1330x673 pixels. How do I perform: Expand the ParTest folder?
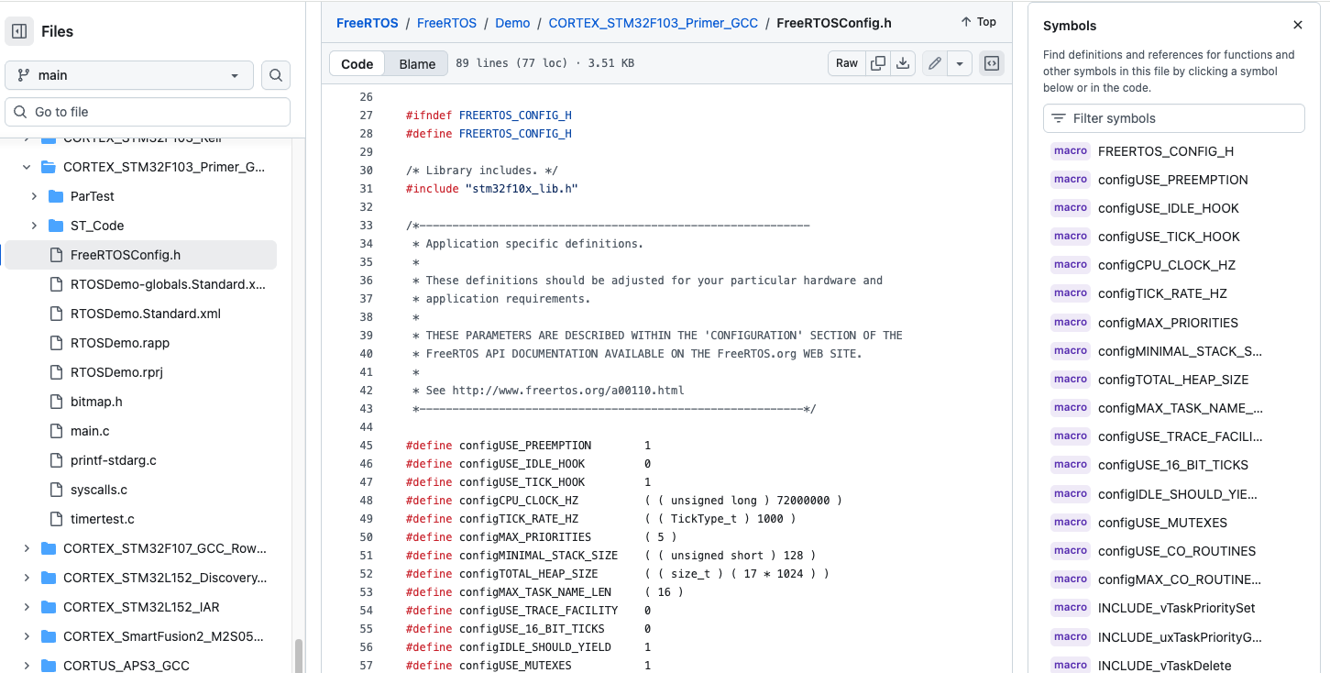[x=34, y=196]
